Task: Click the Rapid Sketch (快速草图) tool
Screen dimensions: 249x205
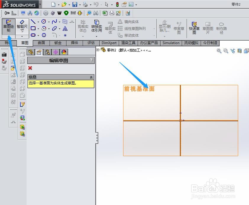Action: [x=194, y=28]
